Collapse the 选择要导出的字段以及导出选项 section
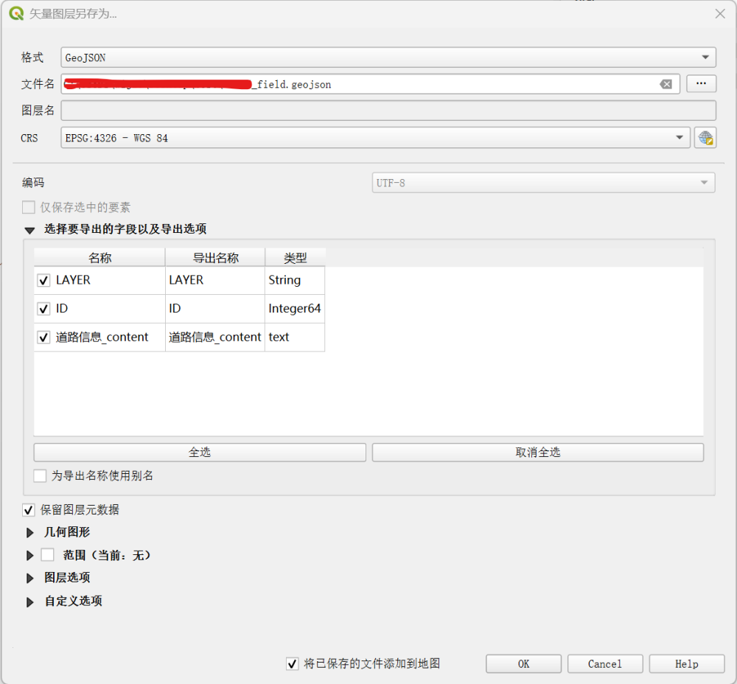This screenshot has width=737, height=684. point(30,230)
